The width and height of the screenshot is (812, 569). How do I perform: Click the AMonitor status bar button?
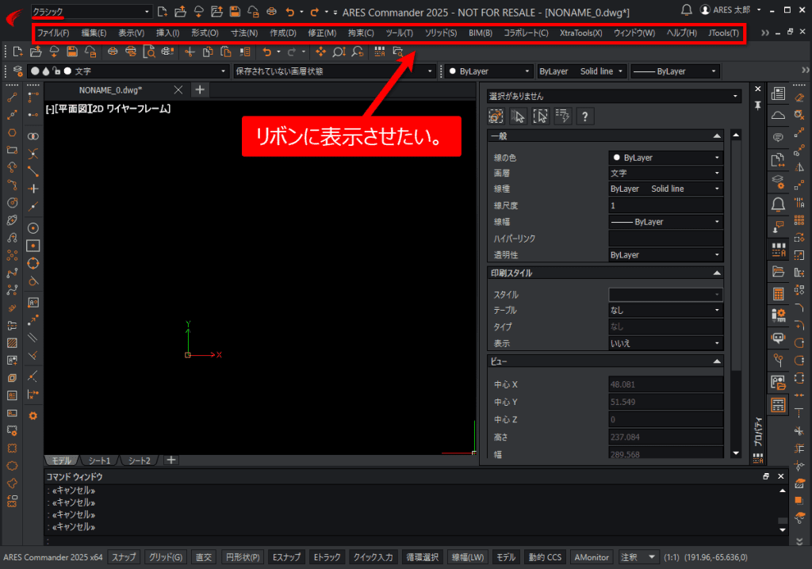click(592, 557)
